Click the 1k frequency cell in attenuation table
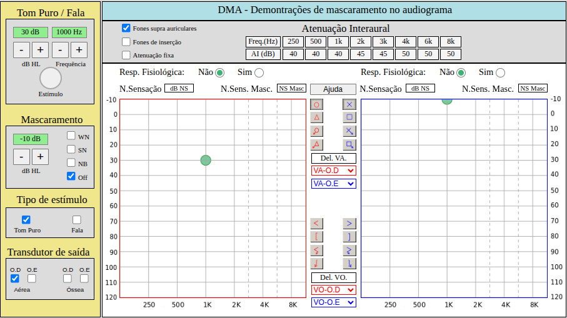The width and height of the screenshot is (567, 318). 338,42
